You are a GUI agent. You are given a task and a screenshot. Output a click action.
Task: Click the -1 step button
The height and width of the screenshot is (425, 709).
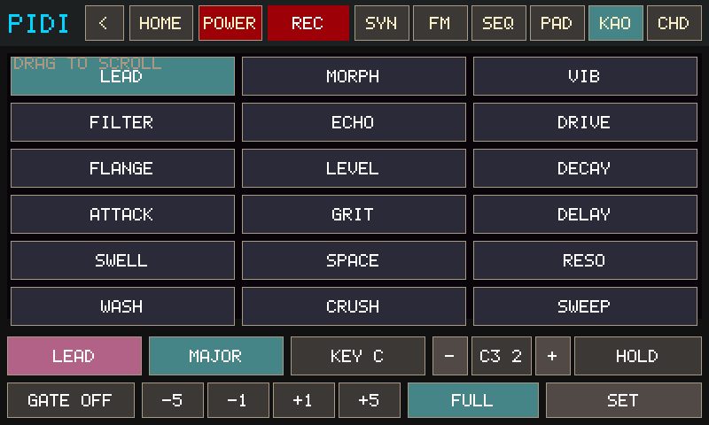tap(238, 400)
